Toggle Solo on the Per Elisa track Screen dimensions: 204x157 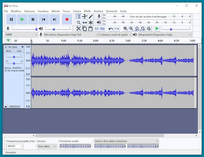[x=19, y=51]
